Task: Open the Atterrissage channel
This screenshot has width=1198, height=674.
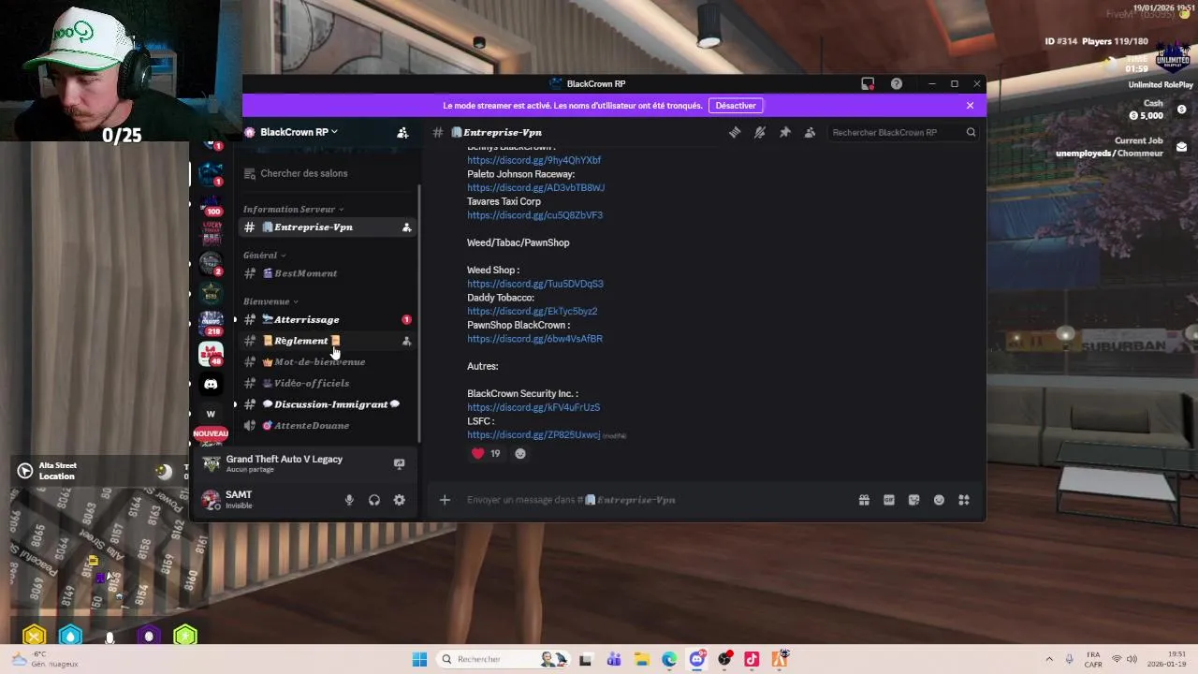Action: (328, 320)
